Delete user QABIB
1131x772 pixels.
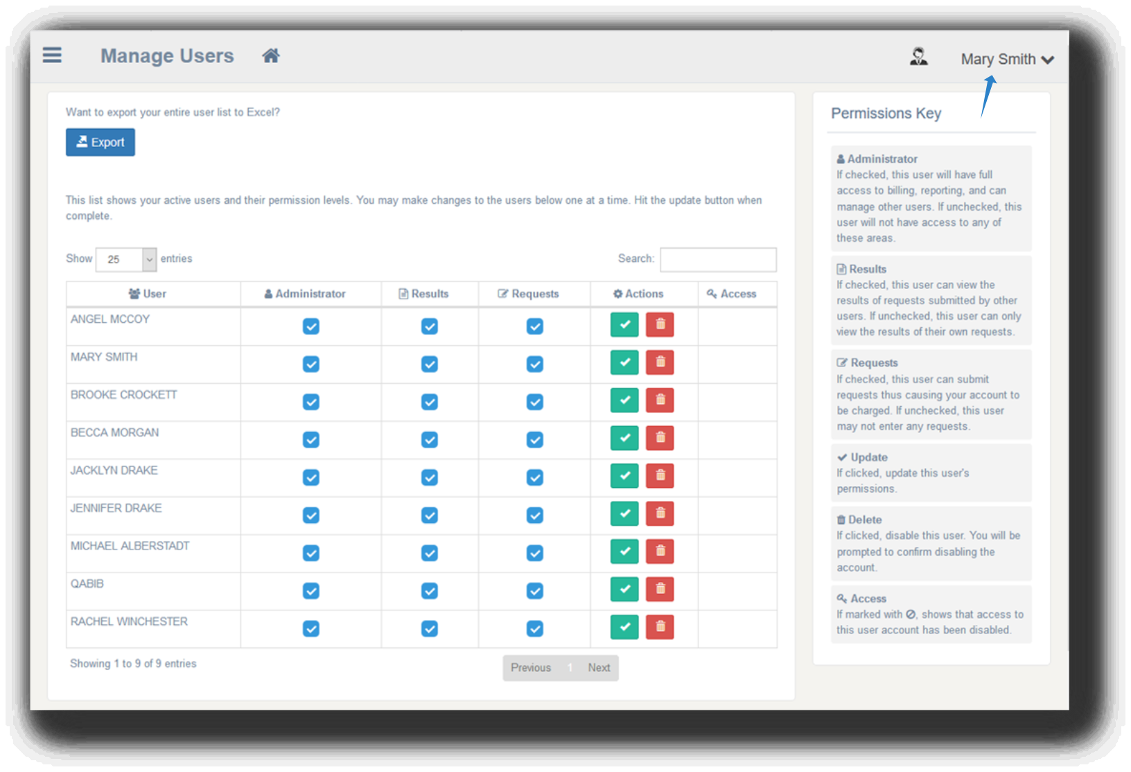pyautogui.click(x=660, y=589)
